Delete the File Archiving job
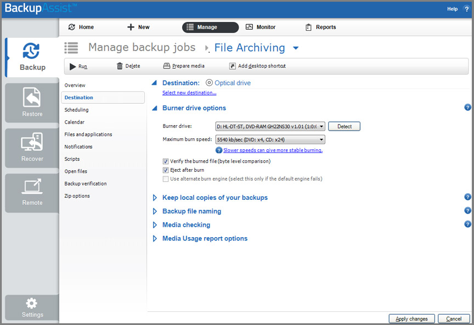The height and width of the screenshot is (325, 474). click(x=128, y=66)
